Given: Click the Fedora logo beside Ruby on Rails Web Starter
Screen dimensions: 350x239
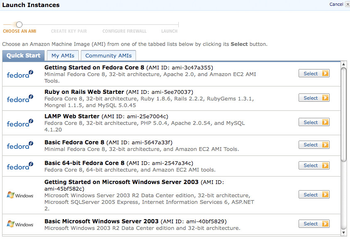Looking at the screenshot, I should click(x=20, y=98).
